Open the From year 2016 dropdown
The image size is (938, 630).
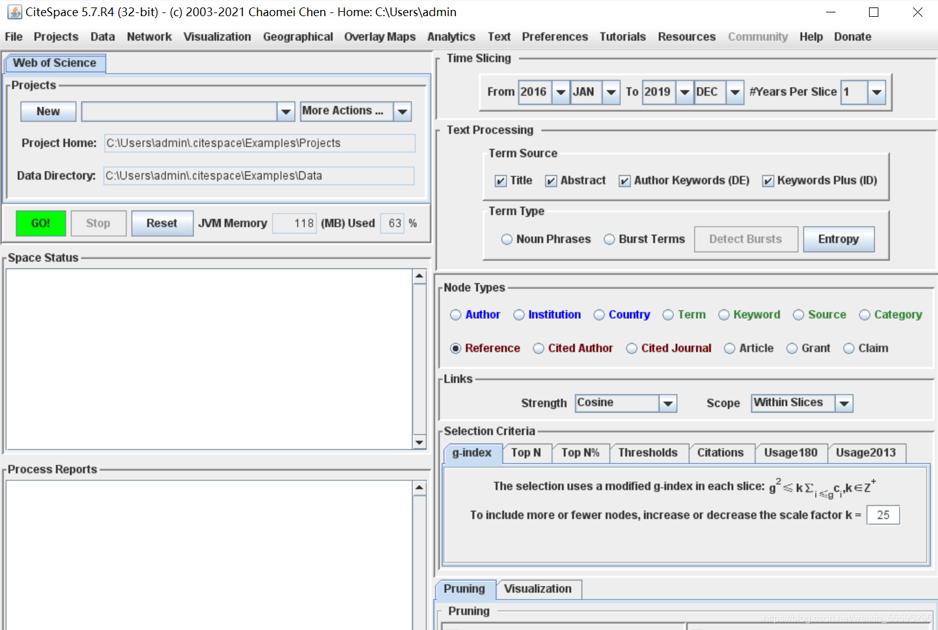[x=560, y=92]
